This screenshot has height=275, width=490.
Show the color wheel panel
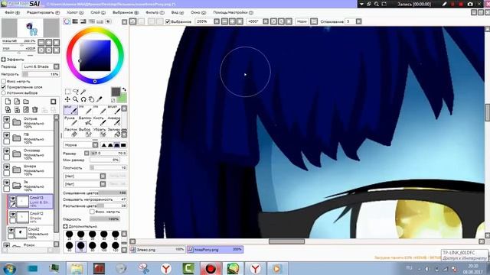tap(67, 21)
